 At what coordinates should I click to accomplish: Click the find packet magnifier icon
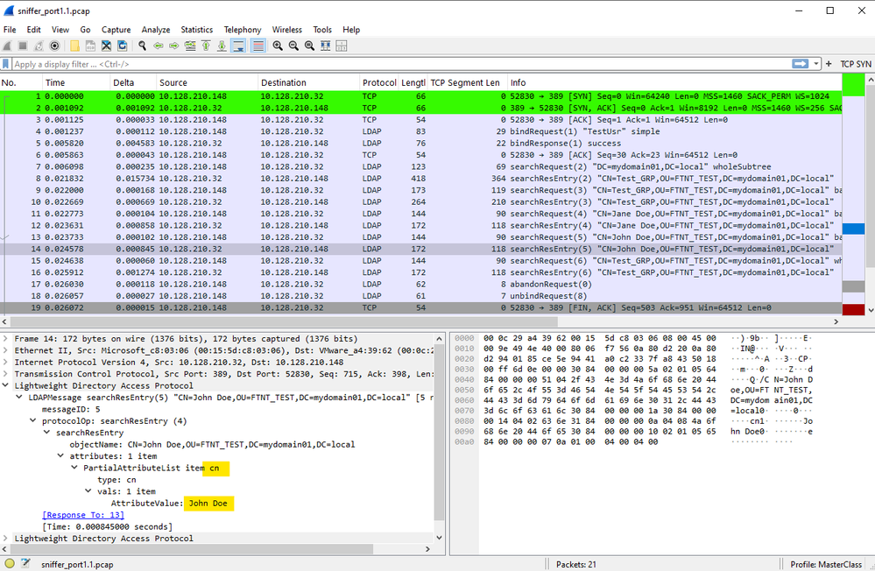[x=140, y=46]
